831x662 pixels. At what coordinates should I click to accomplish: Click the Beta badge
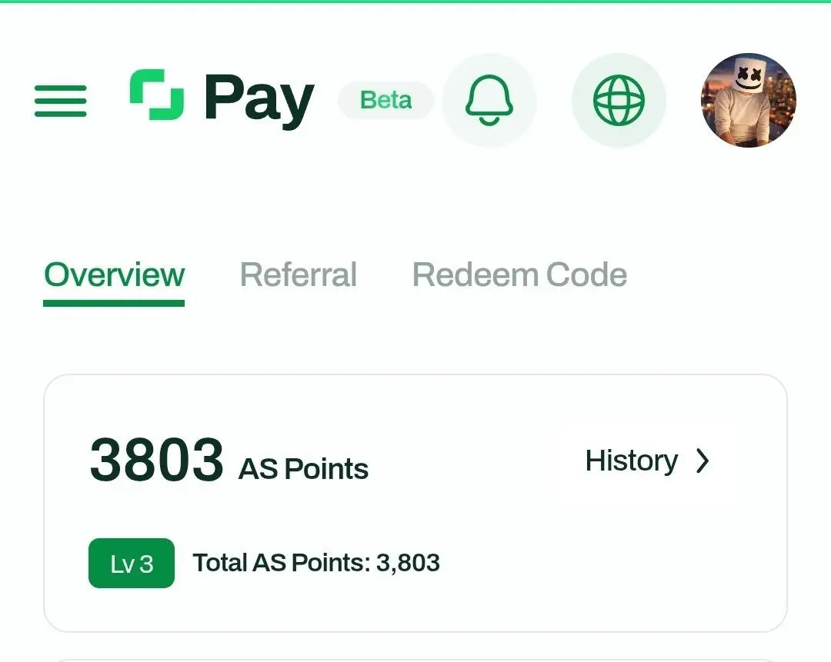[x=385, y=100]
